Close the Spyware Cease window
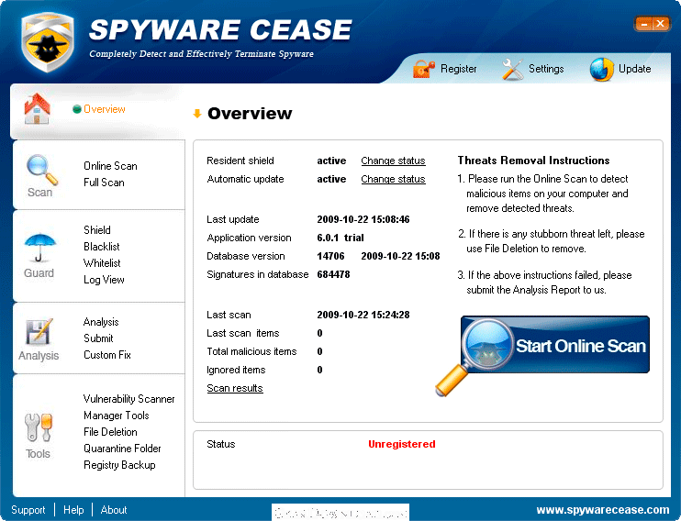The image size is (681, 521). 660,24
